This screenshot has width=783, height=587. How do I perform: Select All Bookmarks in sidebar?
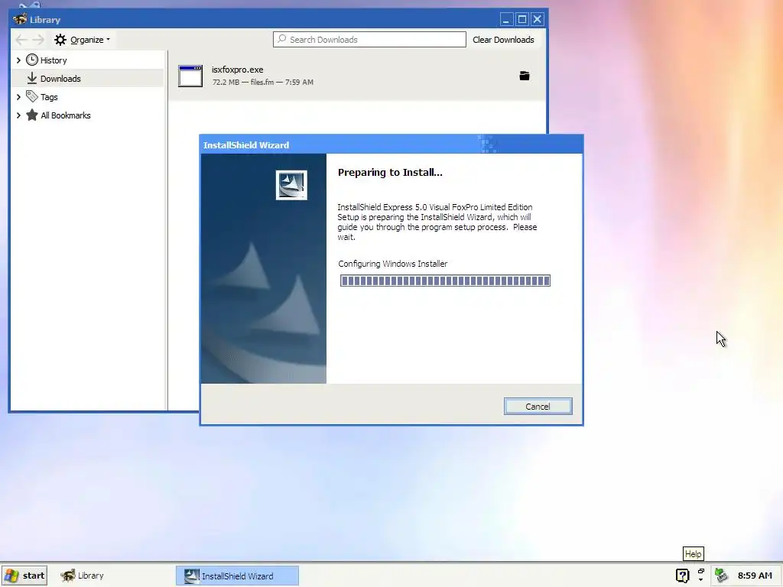(66, 115)
